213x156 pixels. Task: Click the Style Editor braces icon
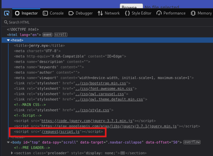(127, 13)
